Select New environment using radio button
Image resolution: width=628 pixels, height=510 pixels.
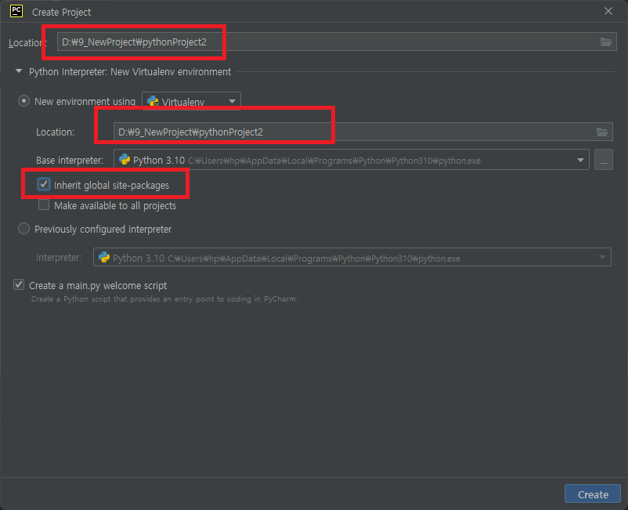click(x=23, y=101)
